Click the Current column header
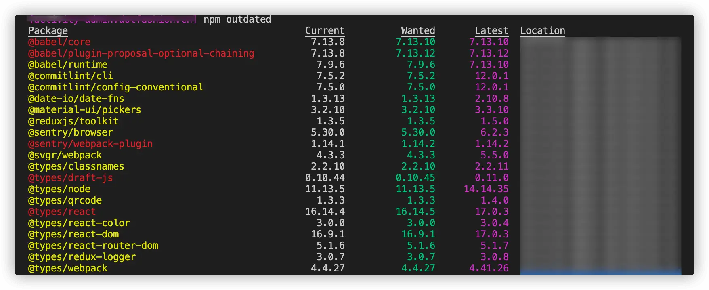This screenshot has height=290, width=709. (325, 31)
